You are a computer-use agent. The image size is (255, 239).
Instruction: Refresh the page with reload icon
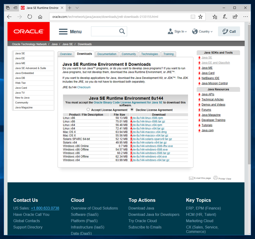[x=29, y=17]
